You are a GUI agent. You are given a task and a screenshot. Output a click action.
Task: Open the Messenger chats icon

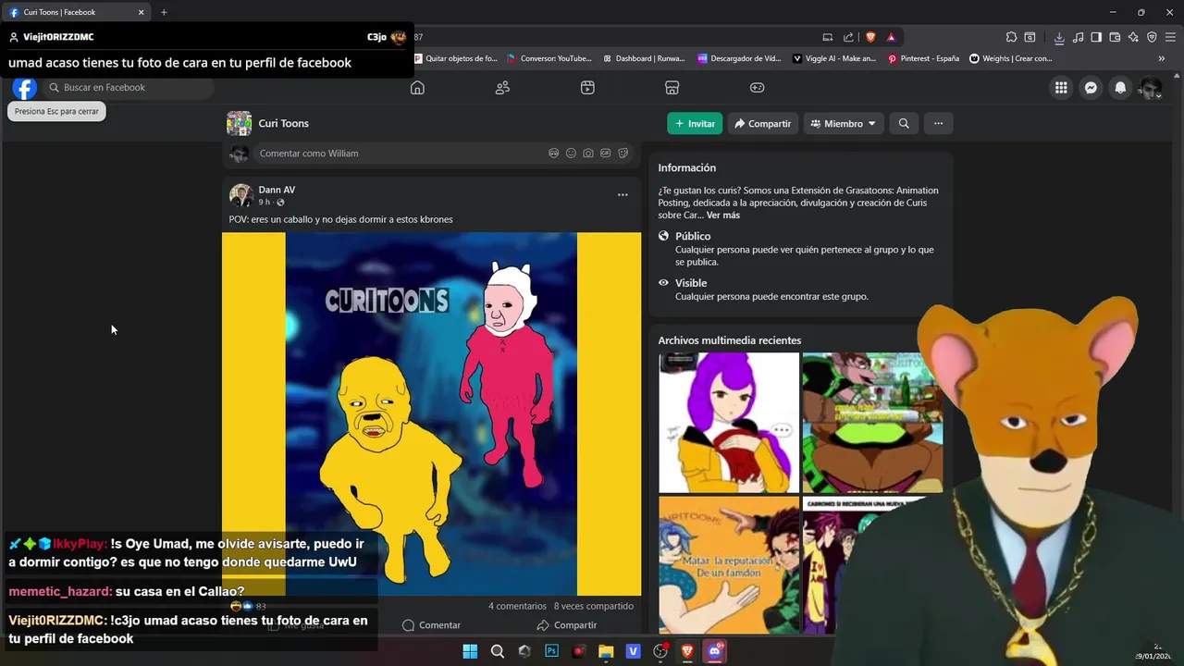pyautogui.click(x=1091, y=88)
